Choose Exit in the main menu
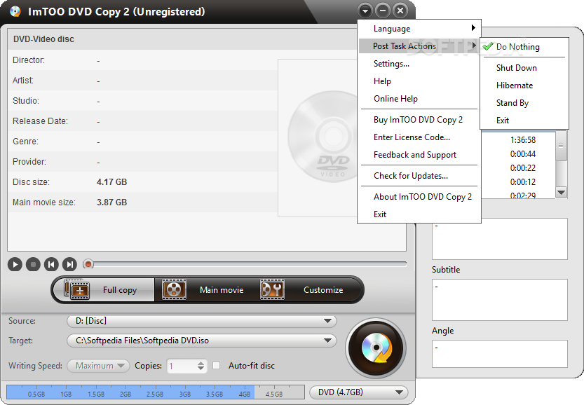Screen dimensions: 584x405 [x=419, y=214]
